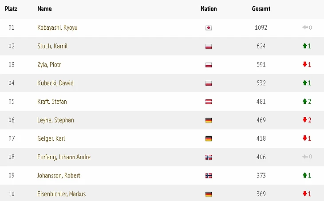The image size is (324, 201).
Task: Open Kobayashi, Ryoyu athlete link
Action: pos(57,28)
